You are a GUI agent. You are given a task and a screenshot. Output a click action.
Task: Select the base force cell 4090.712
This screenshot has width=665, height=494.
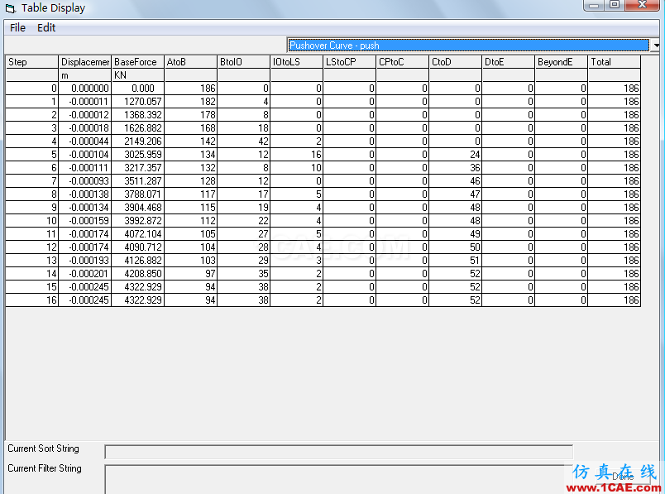pyautogui.click(x=138, y=247)
